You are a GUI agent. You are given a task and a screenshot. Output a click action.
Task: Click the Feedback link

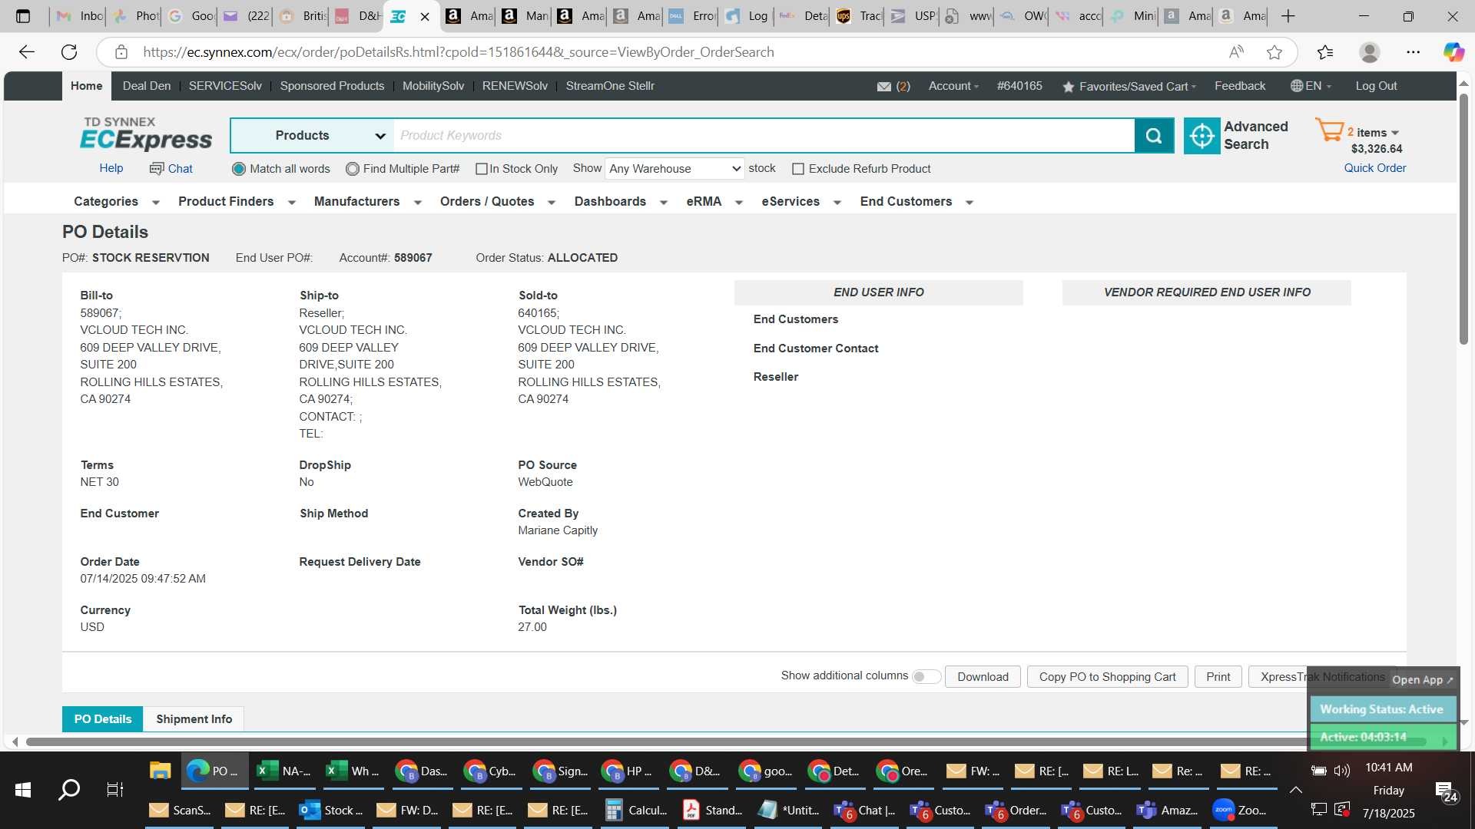point(1240,87)
